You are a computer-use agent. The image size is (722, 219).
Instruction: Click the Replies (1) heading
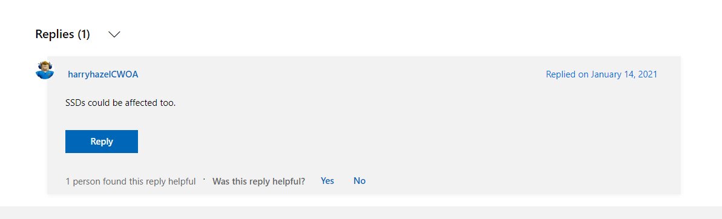[62, 34]
